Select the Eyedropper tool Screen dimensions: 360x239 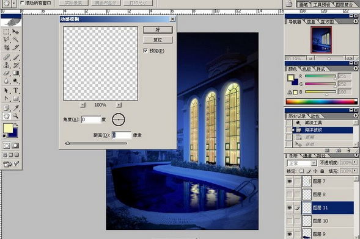coord(15,107)
